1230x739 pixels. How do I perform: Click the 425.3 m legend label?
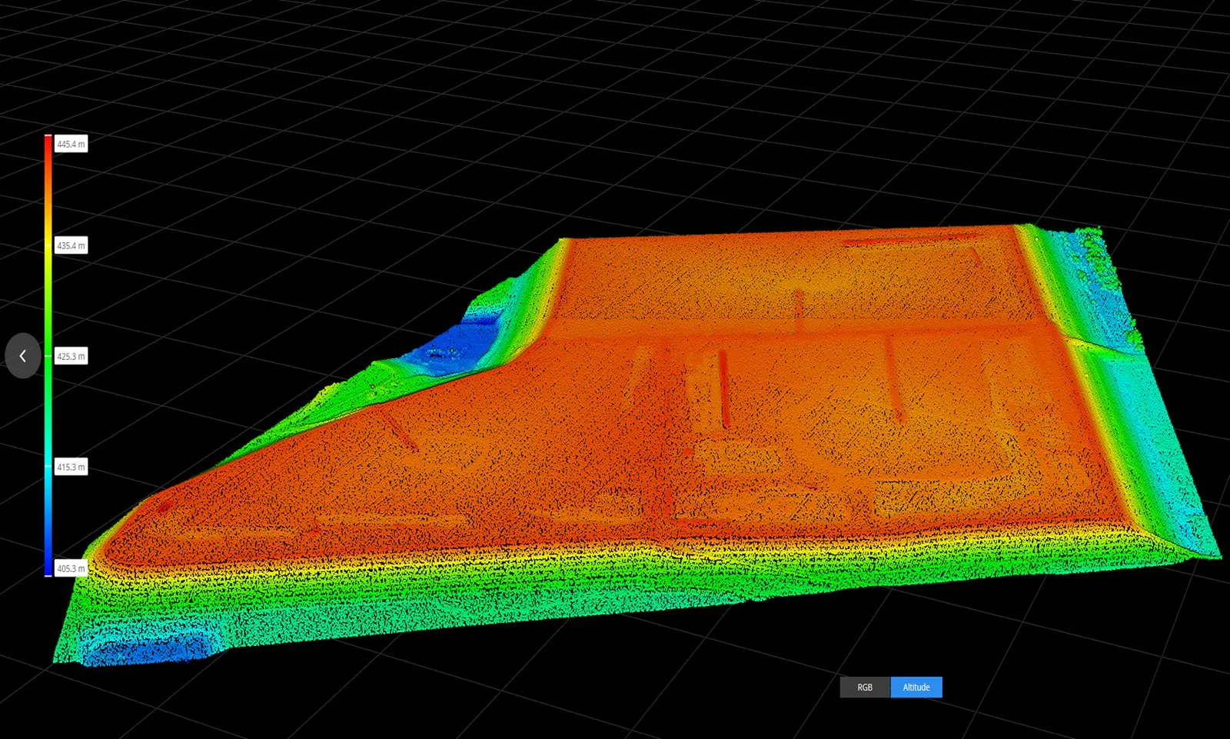tap(71, 356)
